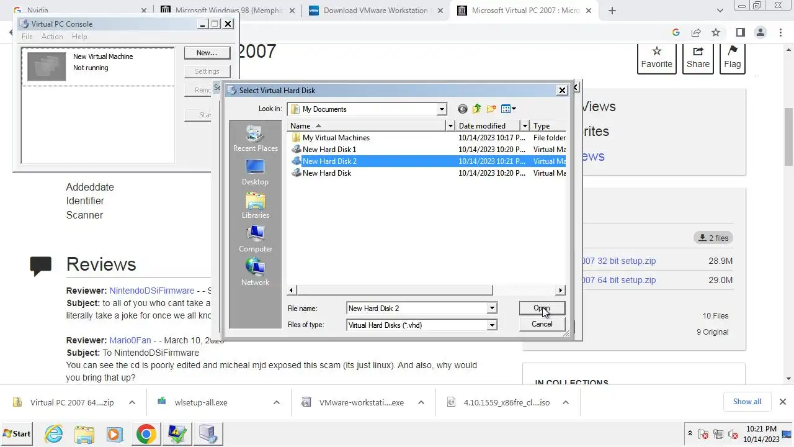Expand wlsetup-all.exe download options
Viewport: 794px width, 447px height.
276,402
